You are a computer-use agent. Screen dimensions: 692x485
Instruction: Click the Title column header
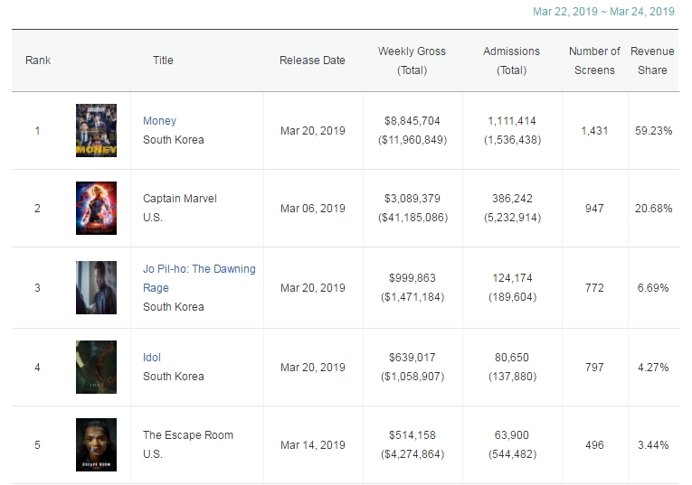163,61
